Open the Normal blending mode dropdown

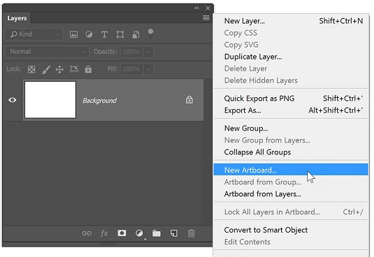point(48,52)
